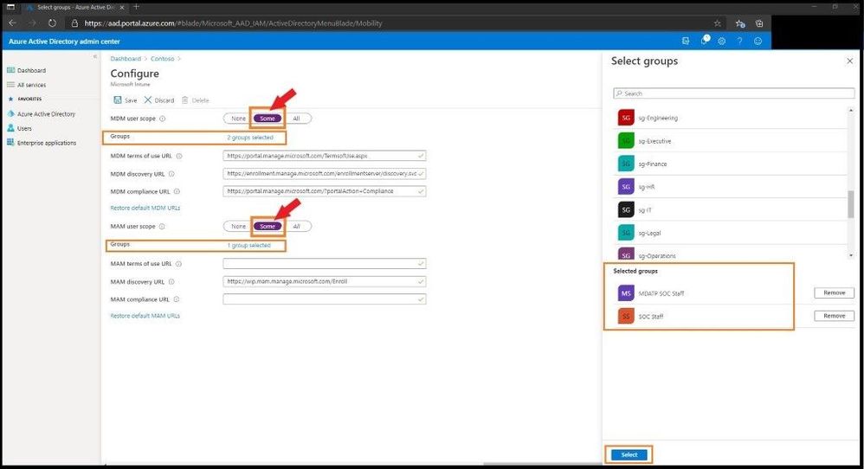
Task: Set MAM user scope to Some
Action: (x=268, y=226)
